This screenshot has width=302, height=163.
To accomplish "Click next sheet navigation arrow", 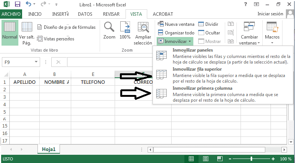I will pyautogui.click(x=22, y=149).
